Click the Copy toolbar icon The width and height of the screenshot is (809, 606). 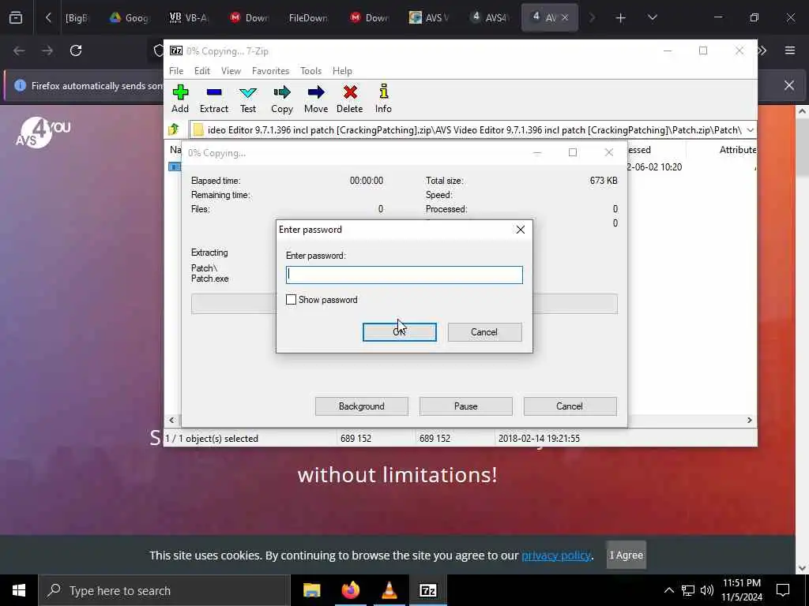pyautogui.click(x=282, y=99)
